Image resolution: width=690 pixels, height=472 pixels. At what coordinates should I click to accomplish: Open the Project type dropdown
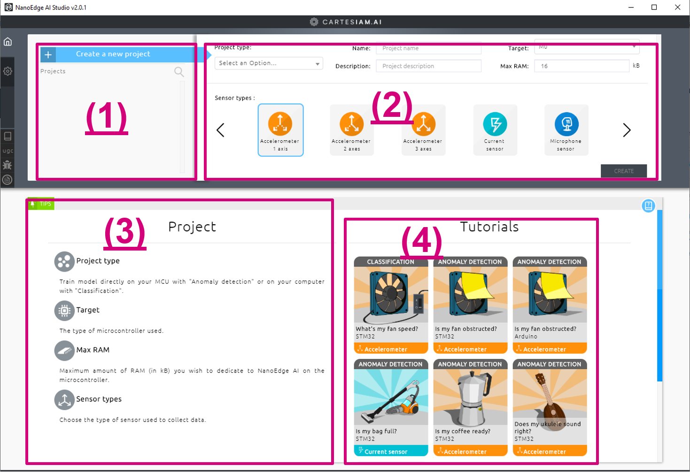click(x=269, y=63)
